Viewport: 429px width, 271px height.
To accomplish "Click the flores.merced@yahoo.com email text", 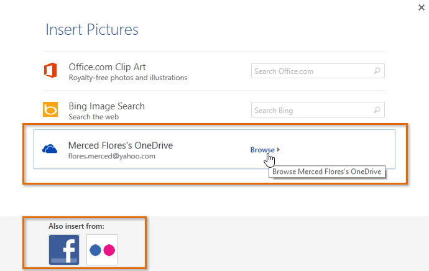I will point(111,156).
